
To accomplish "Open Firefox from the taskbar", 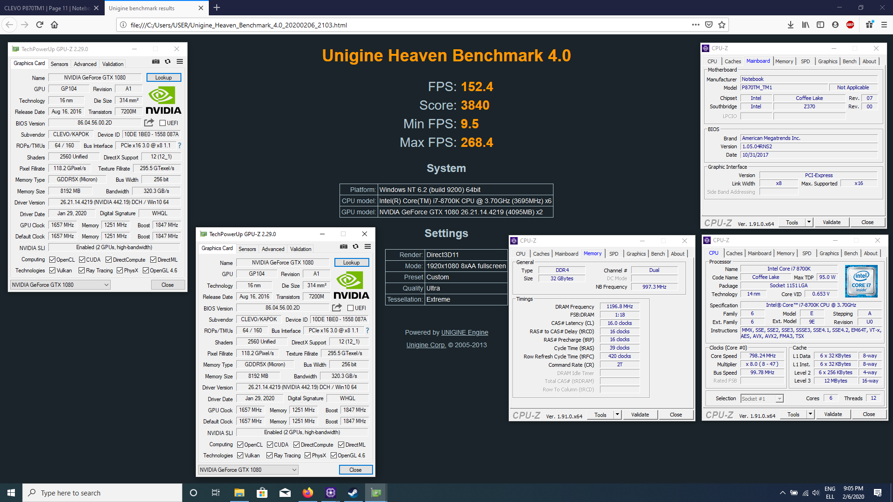I will coord(308,493).
